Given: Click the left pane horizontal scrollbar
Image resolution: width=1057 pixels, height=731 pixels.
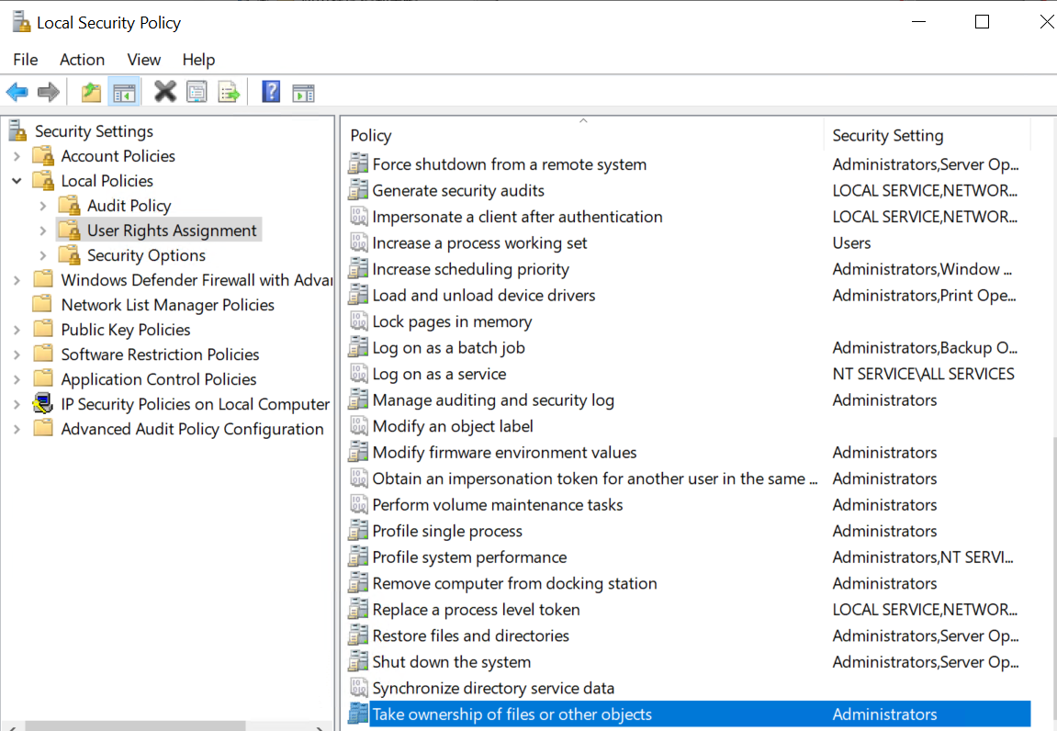Looking at the screenshot, I should click(x=135, y=726).
